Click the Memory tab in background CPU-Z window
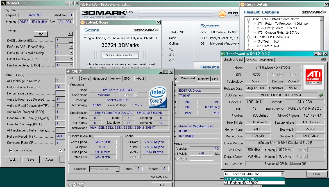Viewport: 329px width, 187px height. [203, 79]
